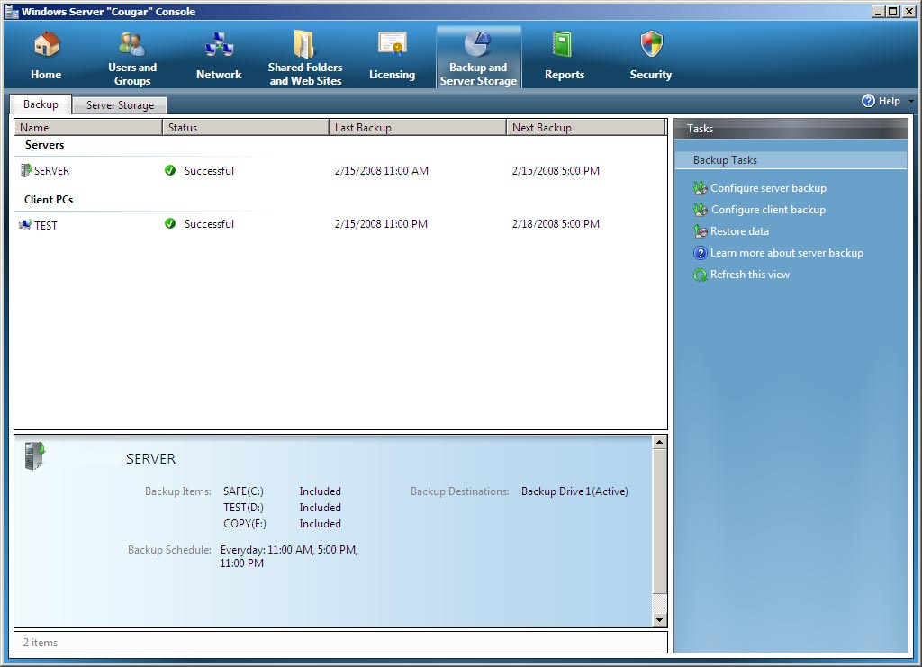This screenshot has width=922, height=667.
Task: Open the Home section icon
Action: (x=47, y=45)
